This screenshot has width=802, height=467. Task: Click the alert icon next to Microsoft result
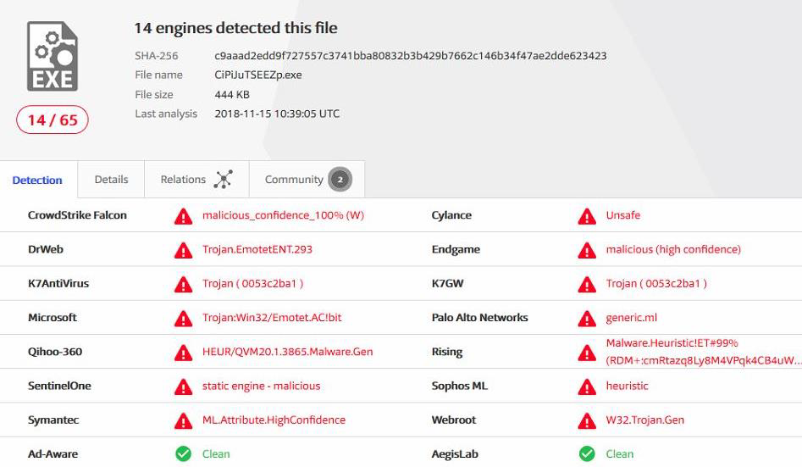tap(183, 319)
